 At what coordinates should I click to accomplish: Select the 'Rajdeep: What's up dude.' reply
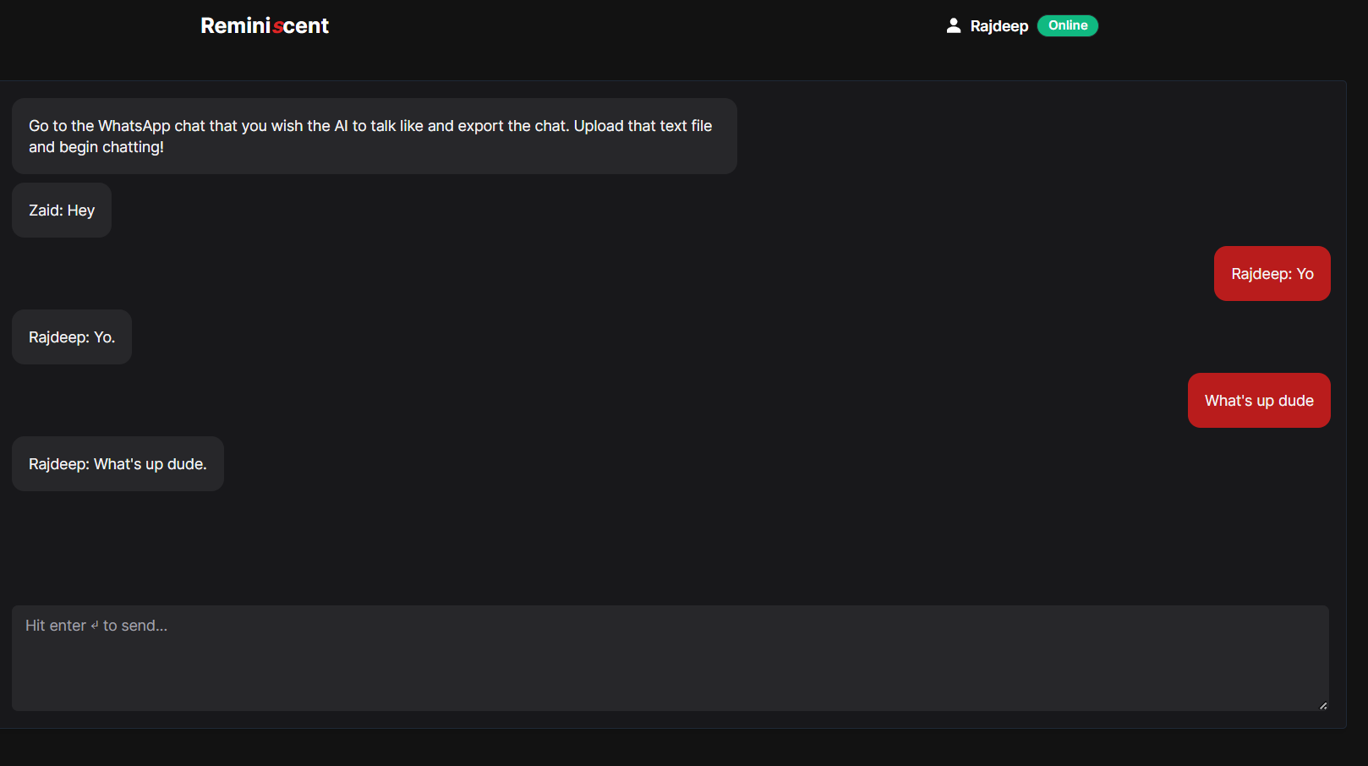118,464
